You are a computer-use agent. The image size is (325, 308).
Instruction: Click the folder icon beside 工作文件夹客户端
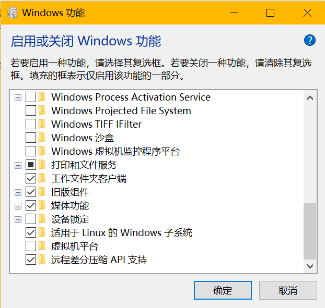click(x=43, y=179)
